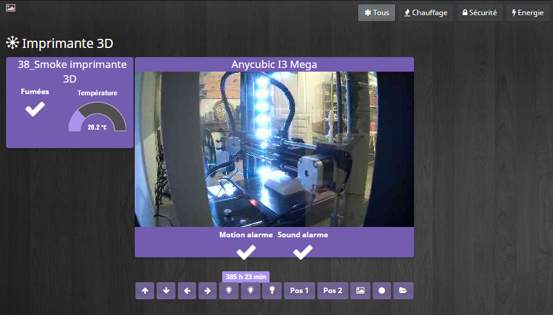Image resolution: width=553 pixels, height=315 pixels.
Task: Click the snowflake icon beside Imprimante 3D
Action: pyautogui.click(x=12, y=42)
